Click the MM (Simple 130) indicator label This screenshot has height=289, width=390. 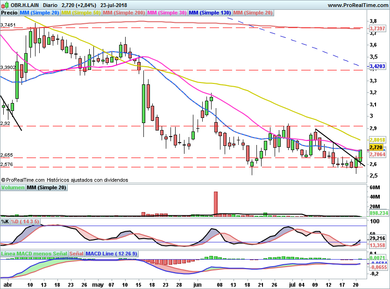210,13
